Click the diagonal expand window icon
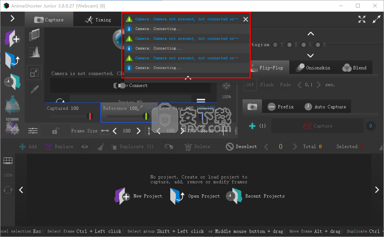 (377, 19)
